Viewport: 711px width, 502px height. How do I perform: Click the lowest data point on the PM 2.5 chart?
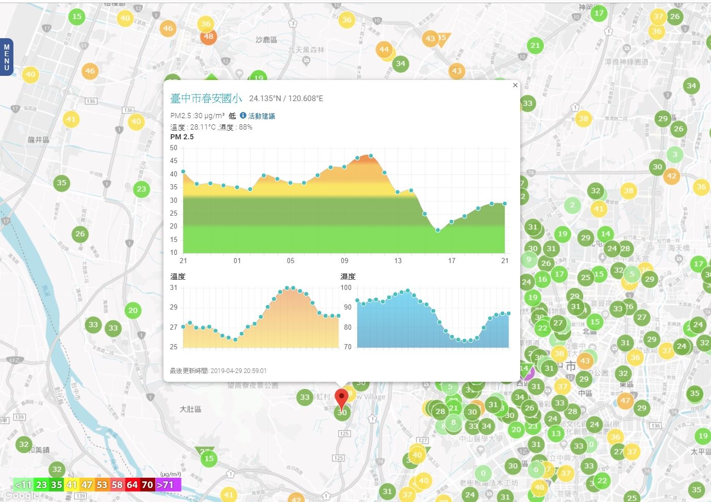pos(438,230)
